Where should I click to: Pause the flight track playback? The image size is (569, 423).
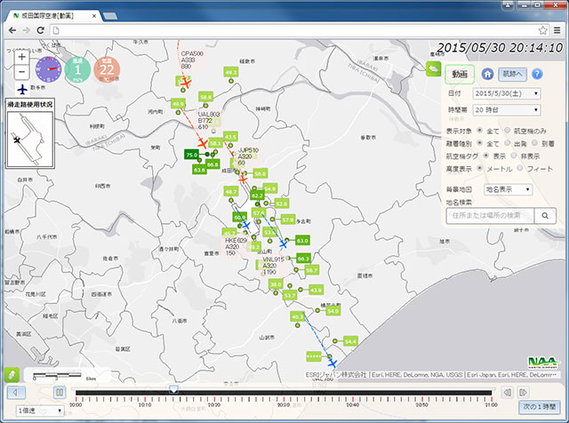tap(60, 392)
